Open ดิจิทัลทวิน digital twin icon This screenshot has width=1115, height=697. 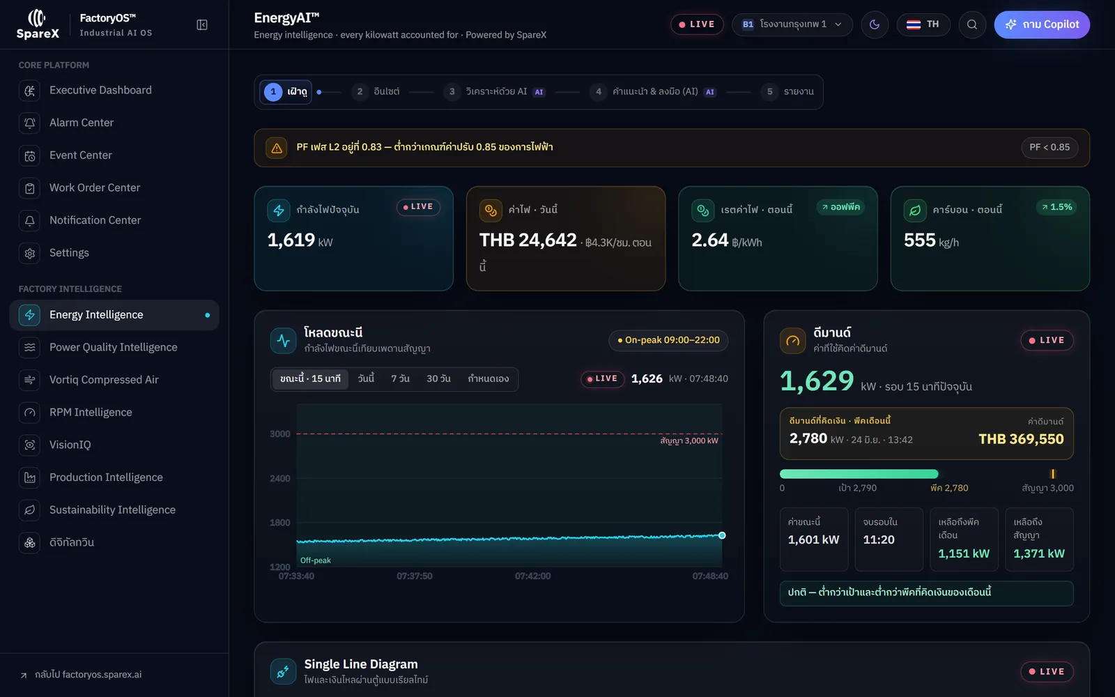tap(30, 542)
